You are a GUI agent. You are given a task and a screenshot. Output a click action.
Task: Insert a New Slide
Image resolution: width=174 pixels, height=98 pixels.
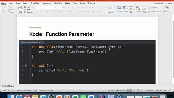coord(21,10)
